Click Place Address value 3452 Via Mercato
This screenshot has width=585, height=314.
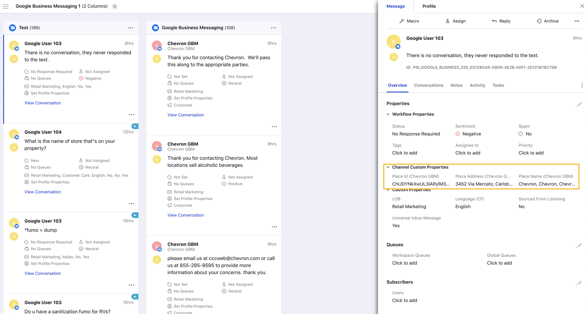[x=484, y=184]
